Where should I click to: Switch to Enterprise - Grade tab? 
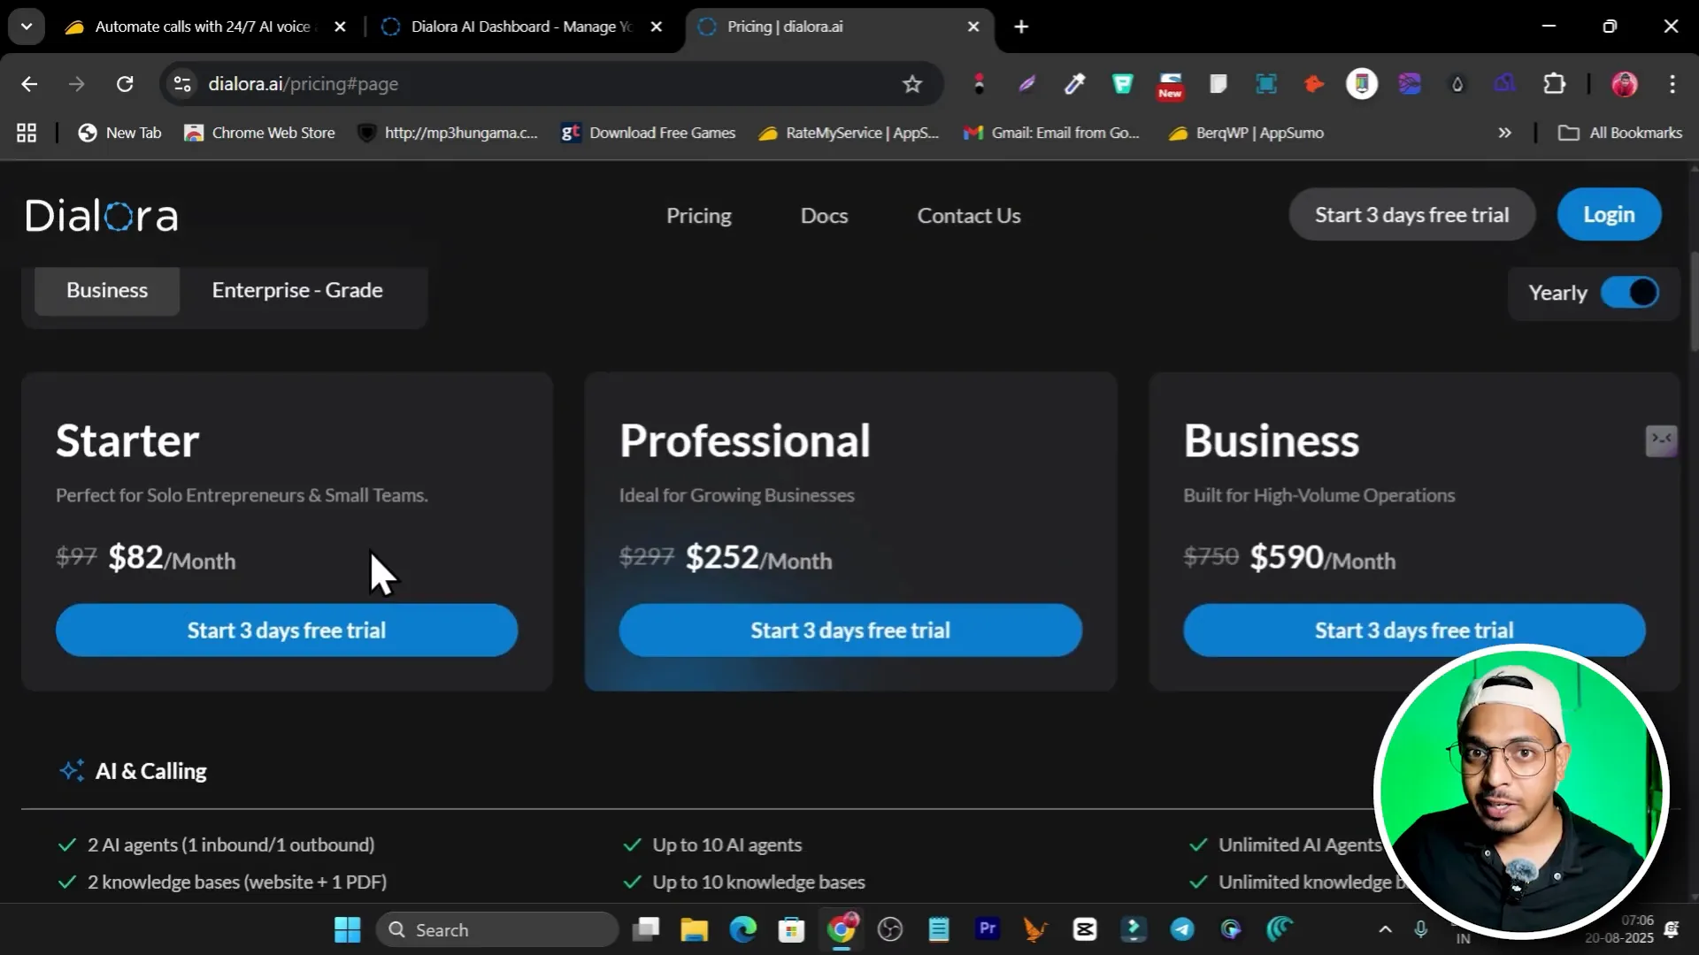[297, 290]
